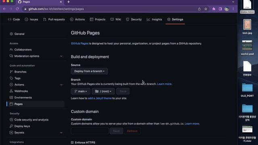Open the Issues repository tab
258x145 pixels.
coord(31,19)
